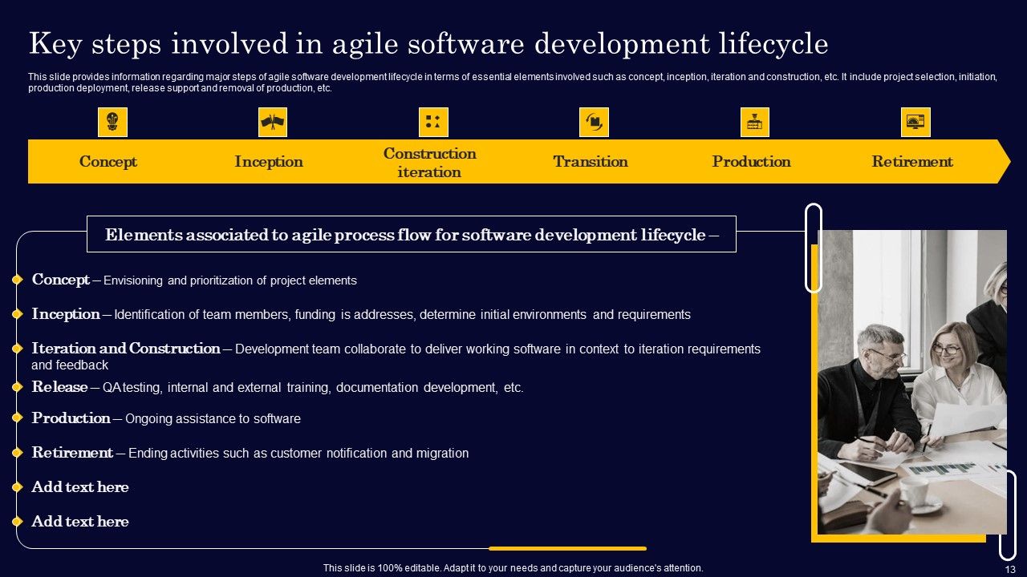Click the slide number 13
Screen dimensions: 1027x577
pyautogui.click(x=1010, y=568)
